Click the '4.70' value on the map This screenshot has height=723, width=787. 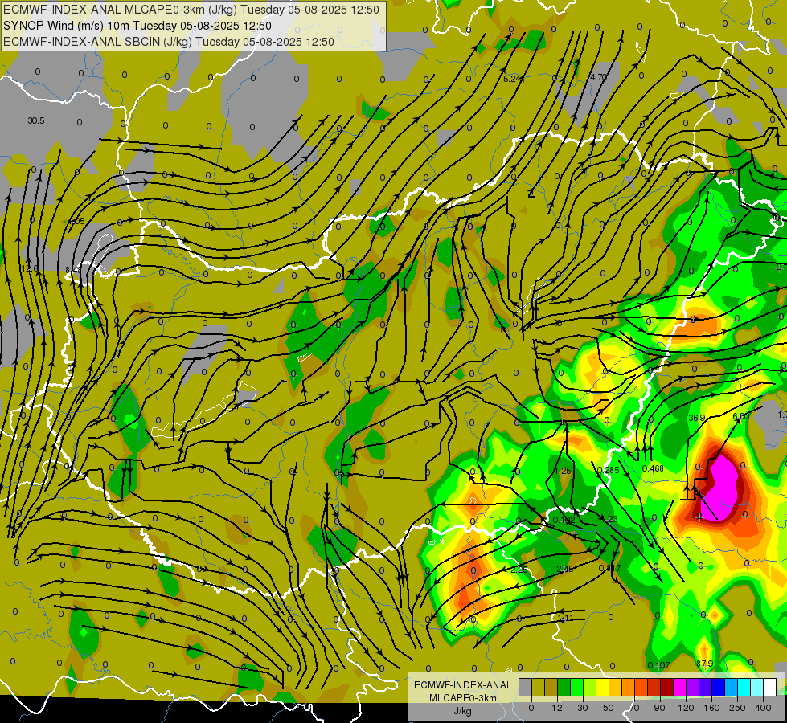coord(598,77)
